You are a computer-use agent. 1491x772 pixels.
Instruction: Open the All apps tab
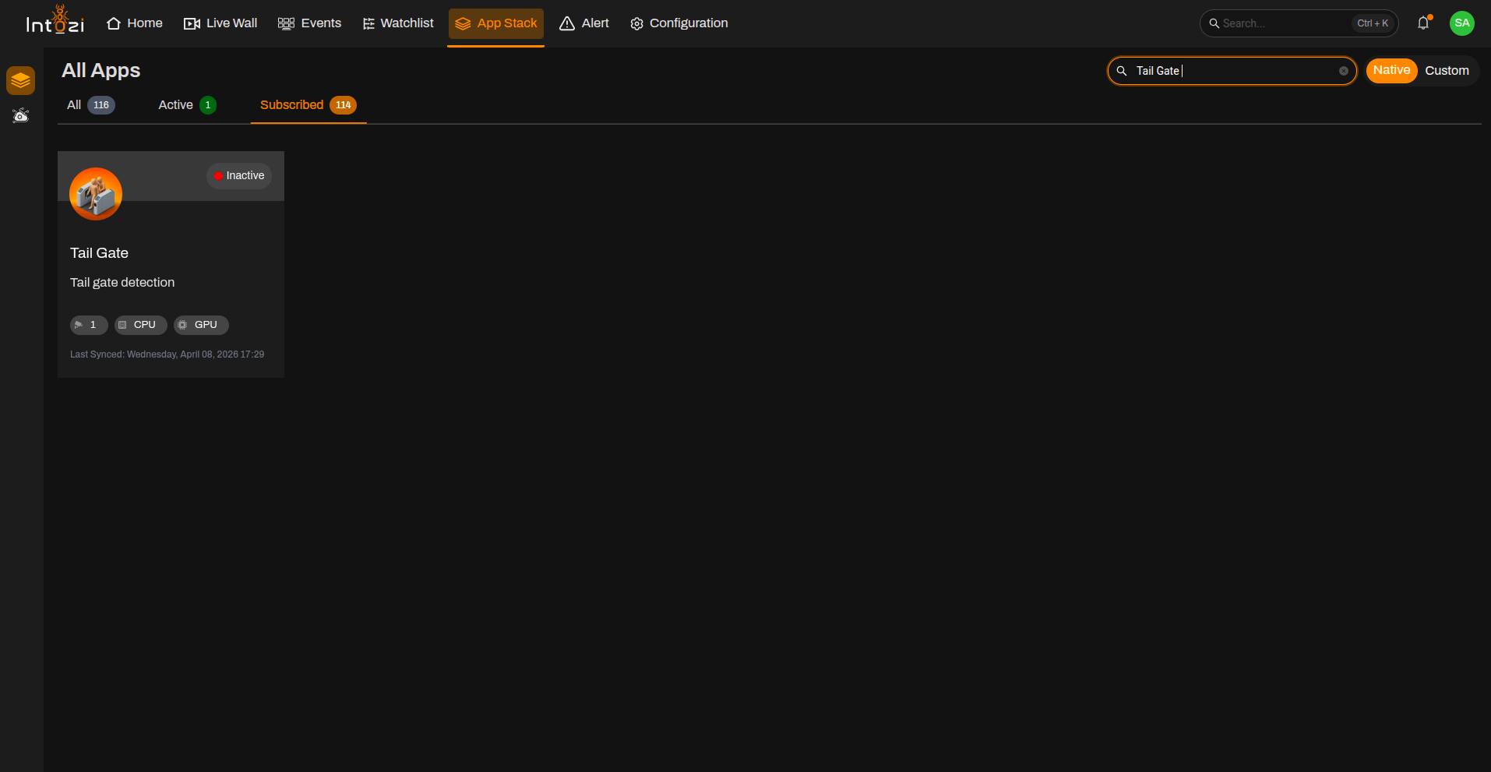tap(90, 105)
